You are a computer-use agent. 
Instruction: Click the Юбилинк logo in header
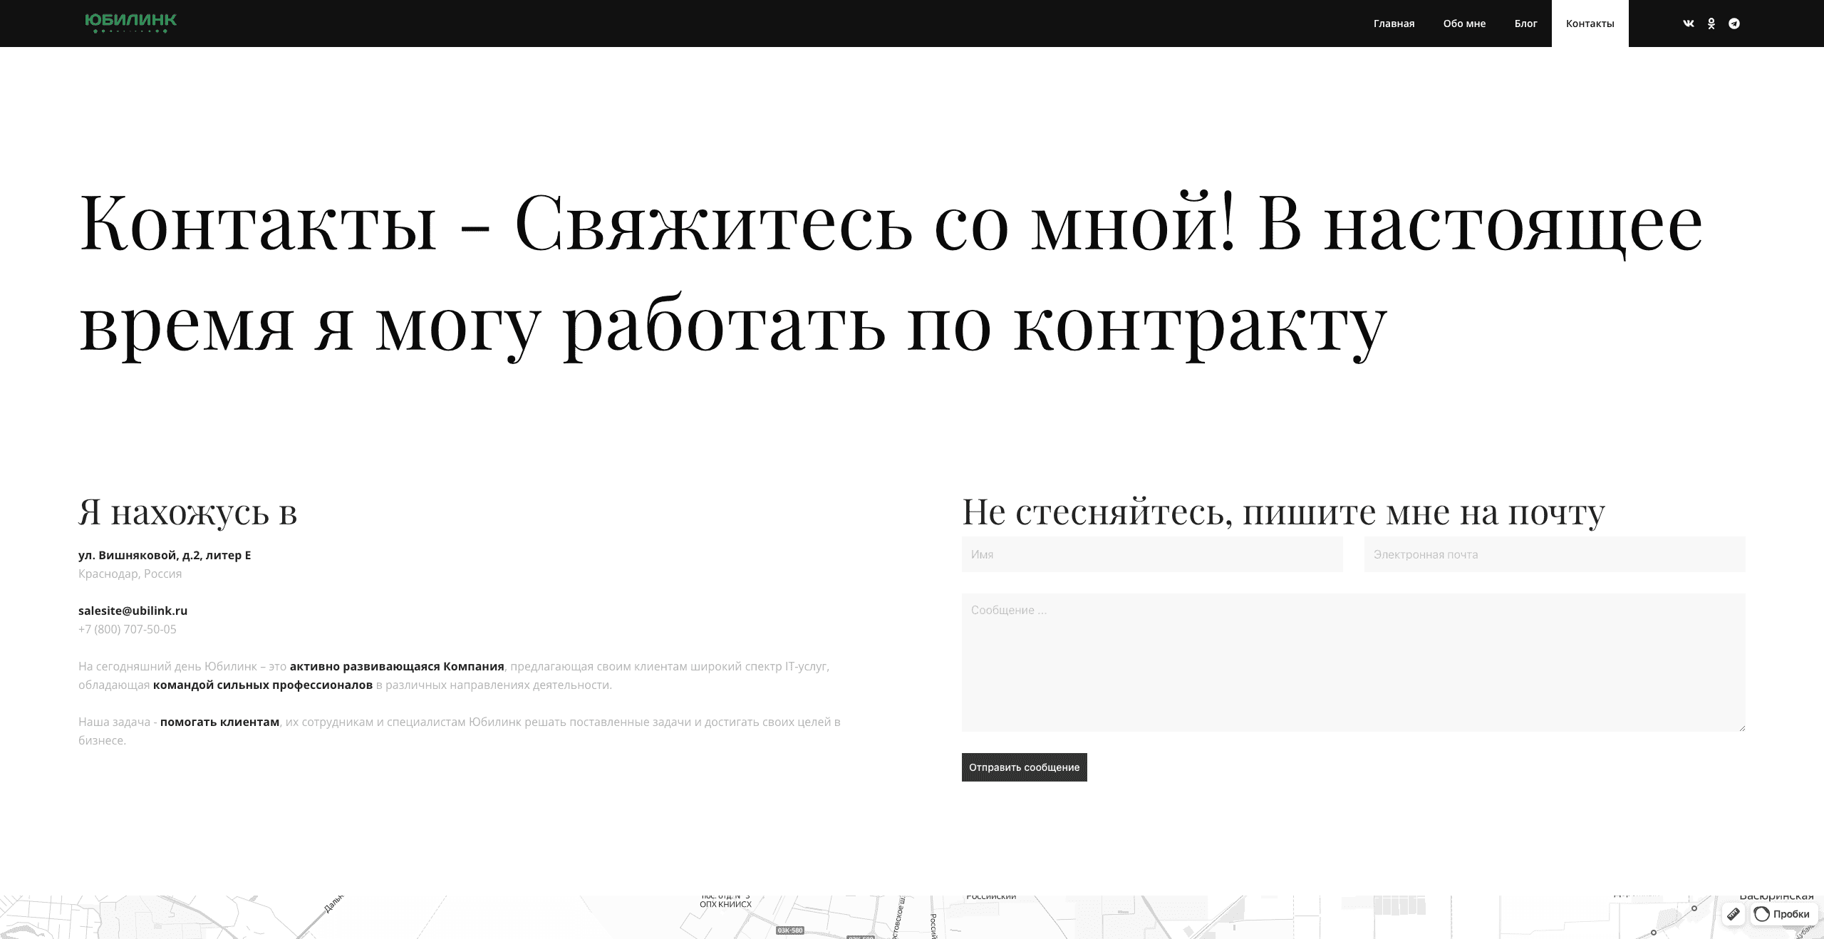(x=130, y=23)
